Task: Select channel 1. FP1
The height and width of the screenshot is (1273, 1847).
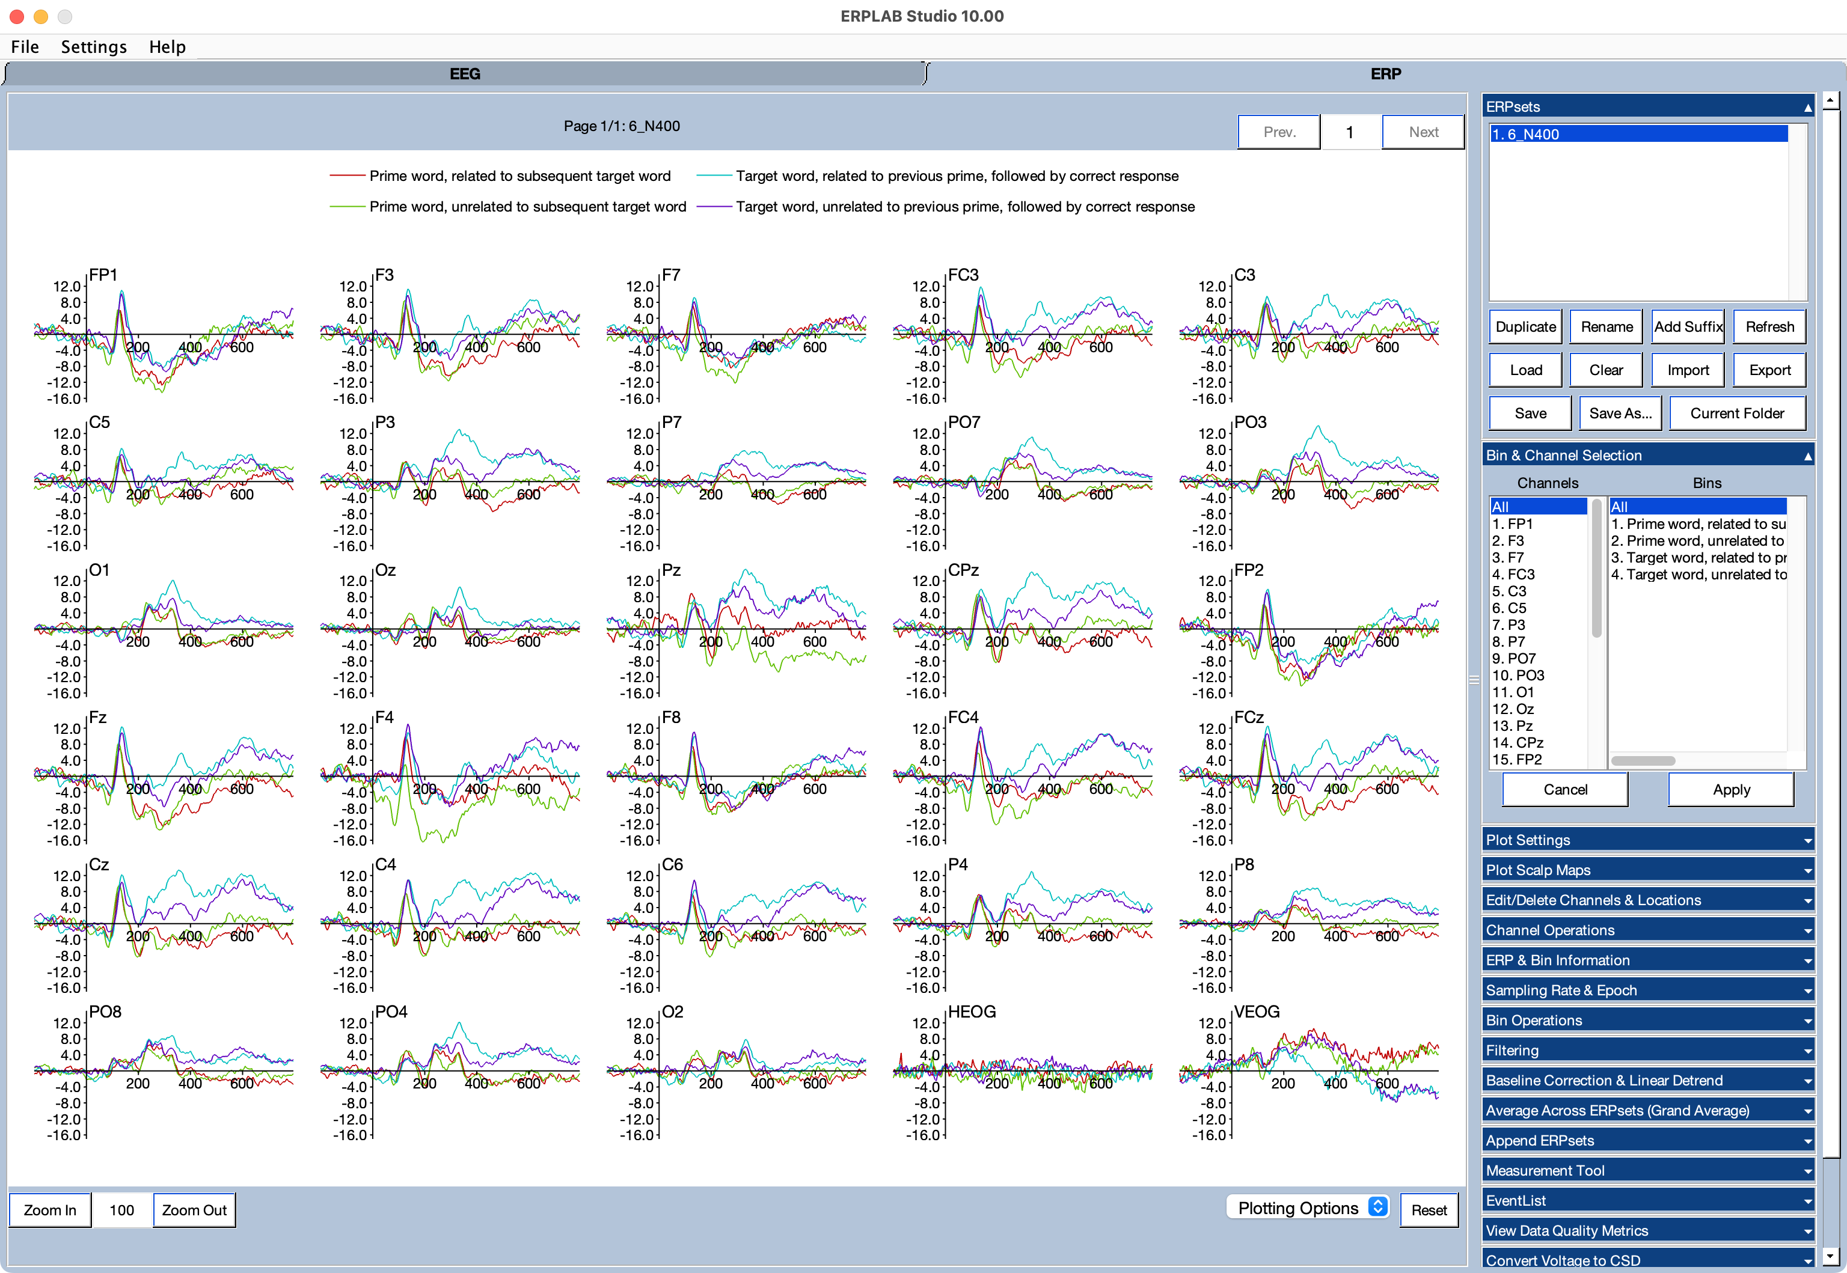Action: (1538, 524)
